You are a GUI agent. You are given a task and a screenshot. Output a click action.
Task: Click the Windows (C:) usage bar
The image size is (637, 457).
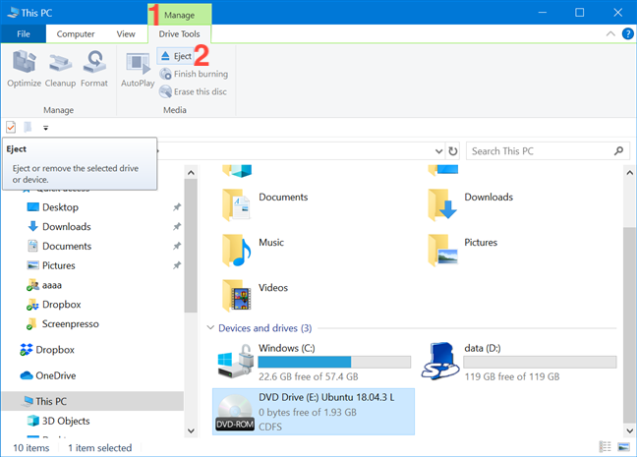[x=334, y=362]
